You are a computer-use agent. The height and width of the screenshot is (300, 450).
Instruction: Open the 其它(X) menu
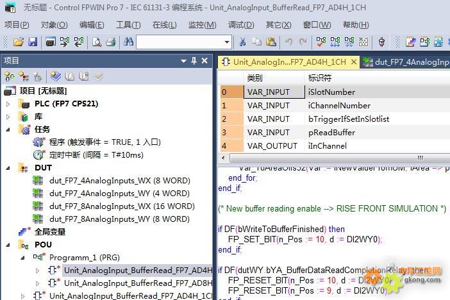(x=278, y=25)
